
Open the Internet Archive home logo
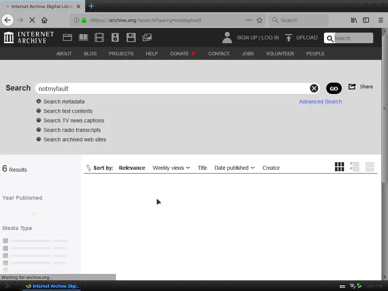click(x=29, y=38)
